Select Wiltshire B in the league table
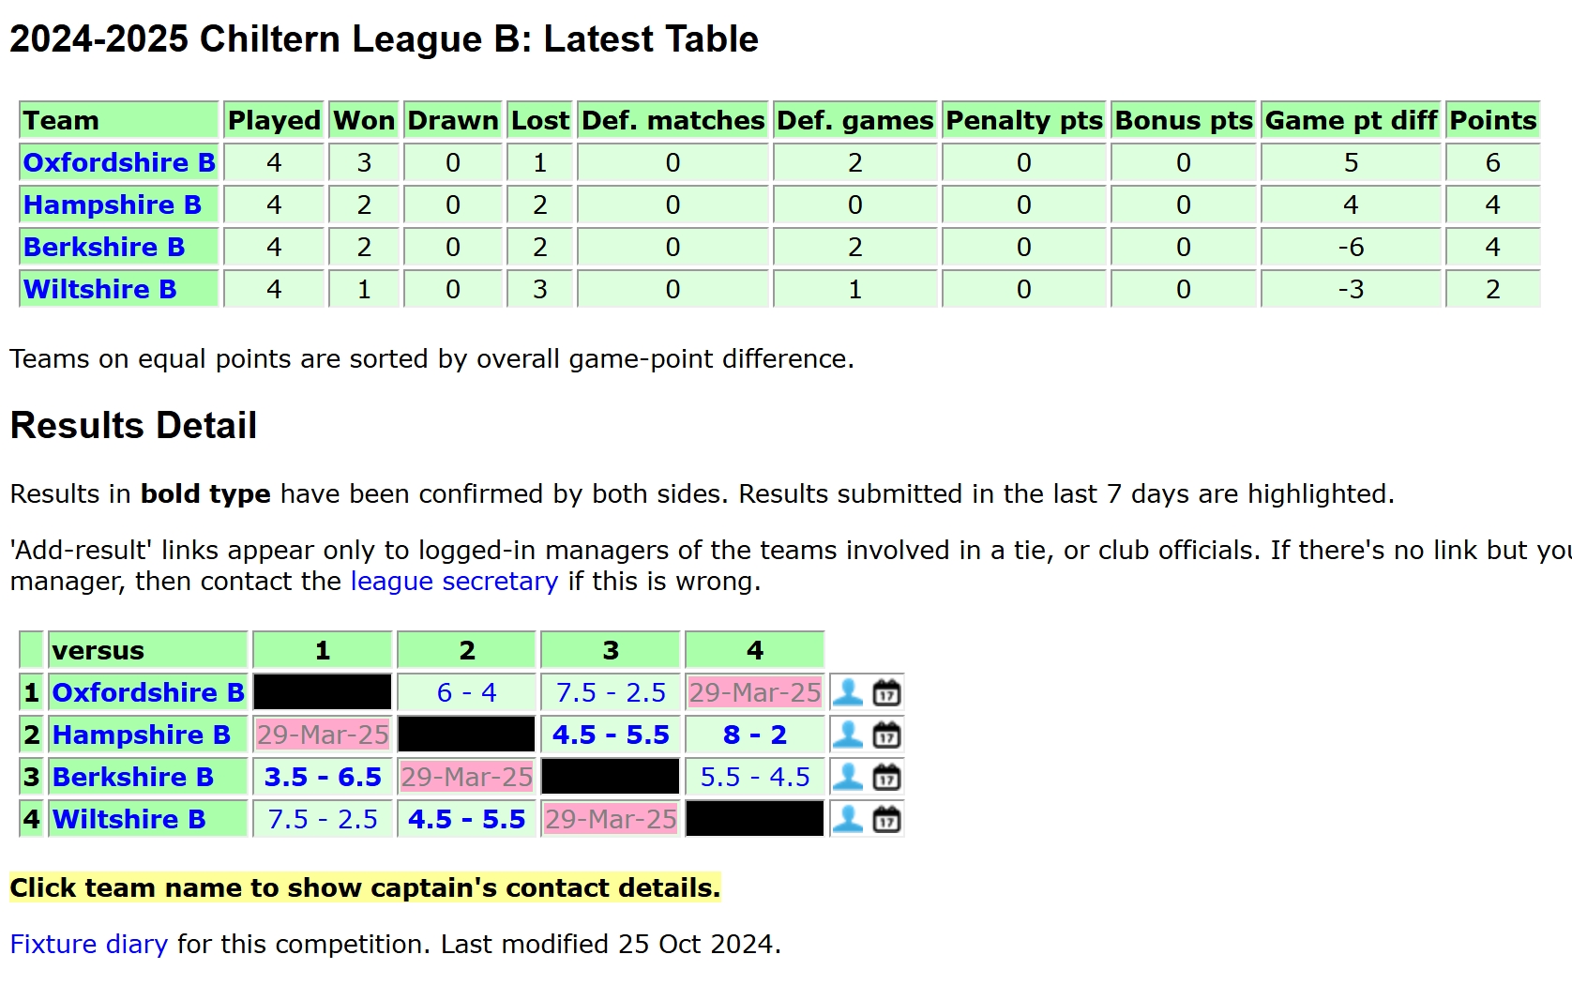 [x=100, y=289]
